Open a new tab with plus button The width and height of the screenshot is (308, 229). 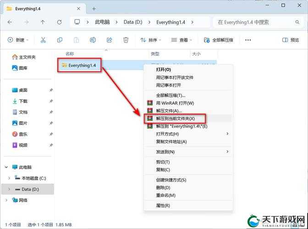(x=94, y=9)
